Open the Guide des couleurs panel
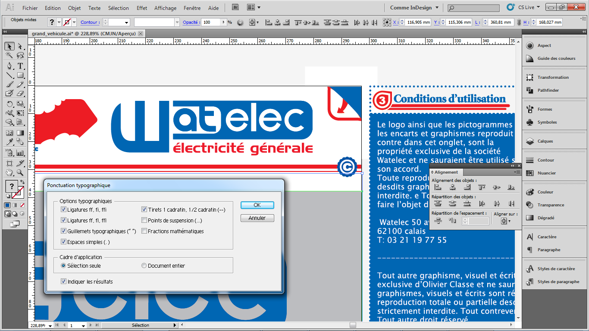 coord(556,59)
